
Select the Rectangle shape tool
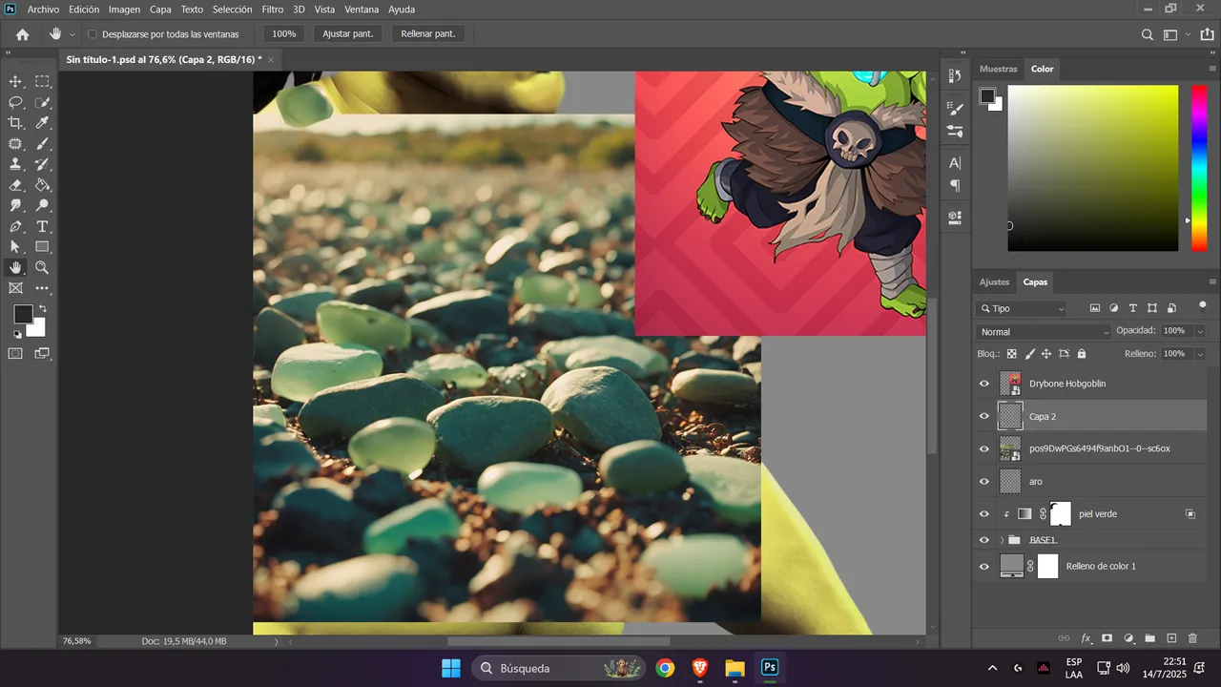click(x=43, y=247)
